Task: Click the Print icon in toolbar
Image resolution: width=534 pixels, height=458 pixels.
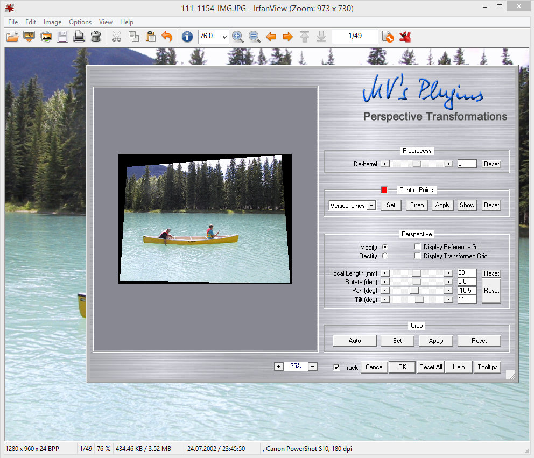Action: [x=79, y=37]
